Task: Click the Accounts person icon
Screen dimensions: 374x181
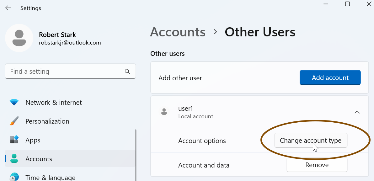Action: pyautogui.click(x=14, y=159)
